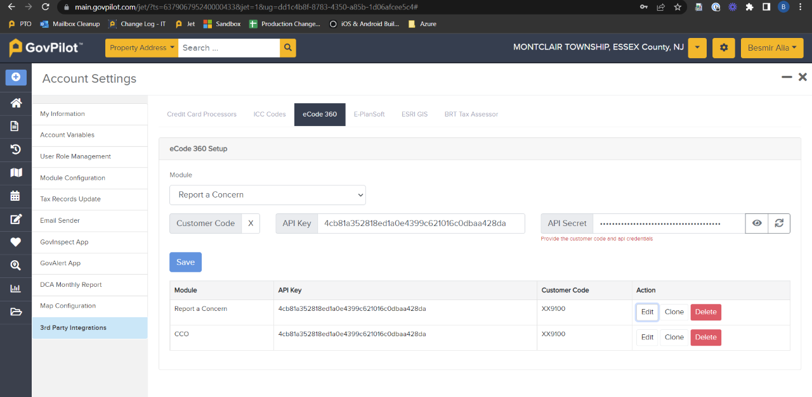Click the blue plus icon in sidebar
This screenshot has width=812, height=397.
[x=16, y=77]
